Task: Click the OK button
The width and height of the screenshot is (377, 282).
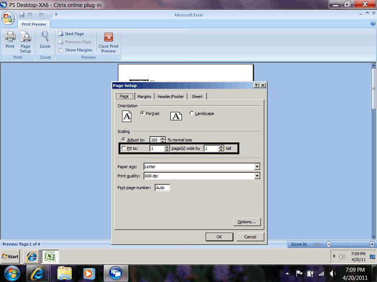Action: 219,237
